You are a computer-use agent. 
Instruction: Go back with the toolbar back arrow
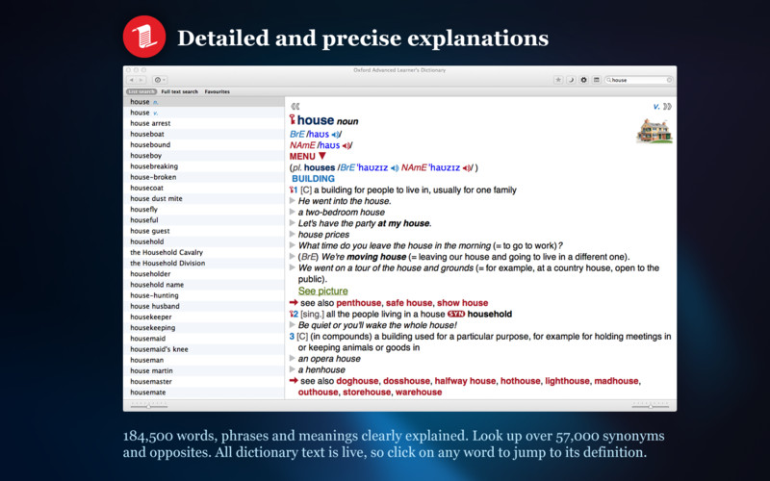[x=131, y=80]
